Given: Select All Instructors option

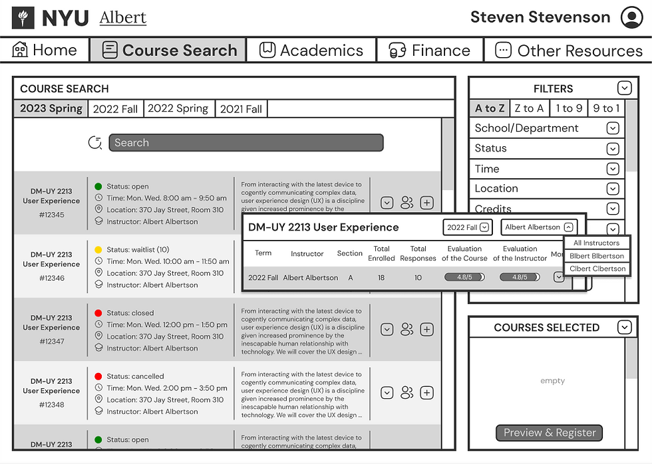Looking at the screenshot, I should pos(596,243).
